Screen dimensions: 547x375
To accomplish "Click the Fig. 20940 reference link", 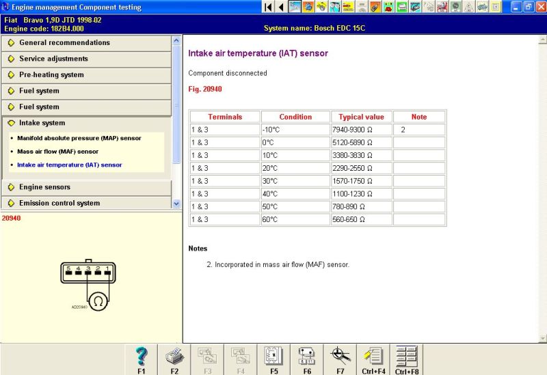I will pos(204,89).
